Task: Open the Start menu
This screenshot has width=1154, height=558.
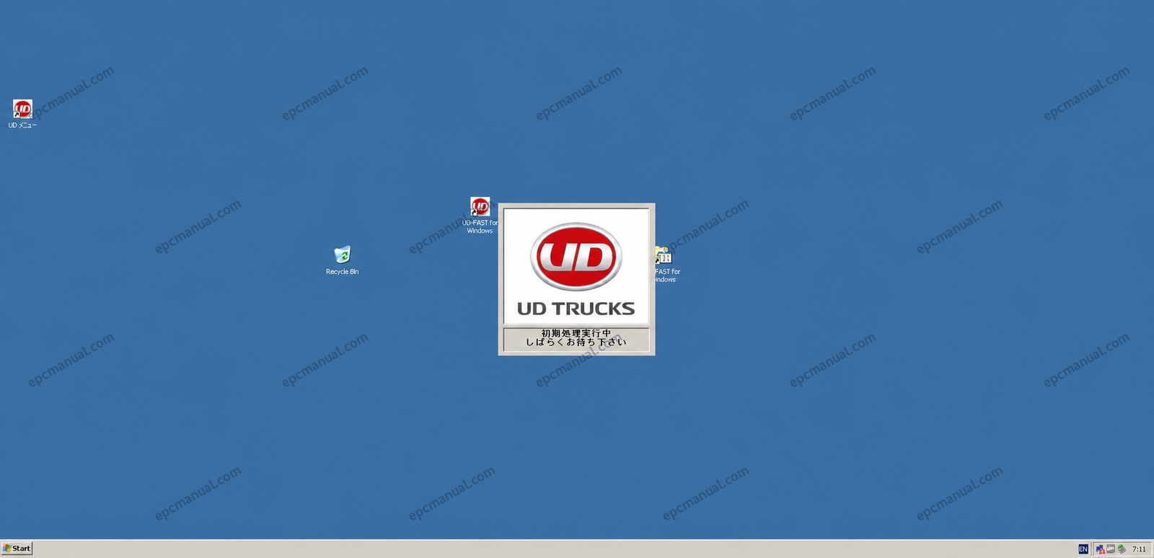Action: (x=17, y=549)
